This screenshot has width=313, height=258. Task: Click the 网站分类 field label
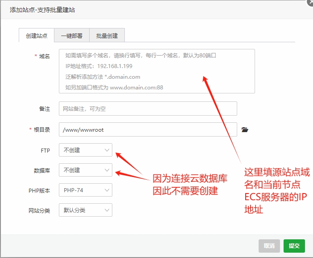pos(39,210)
